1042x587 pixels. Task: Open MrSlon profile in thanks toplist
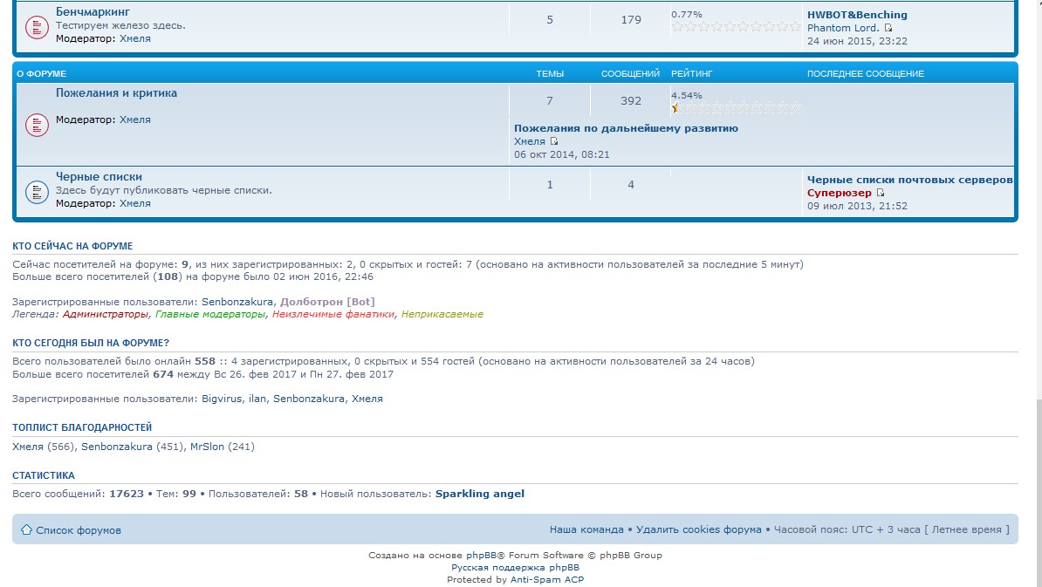[x=207, y=447]
